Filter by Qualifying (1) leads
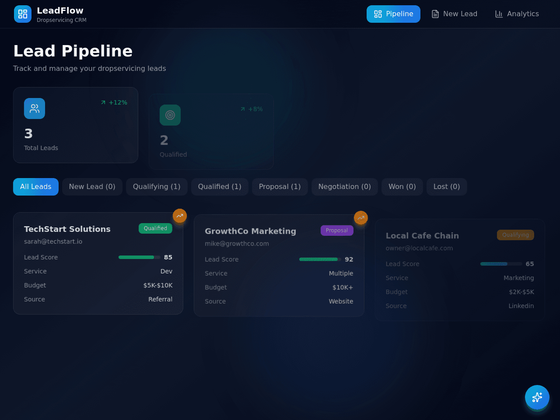Screen dimensions: 560x420 point(157,187)
